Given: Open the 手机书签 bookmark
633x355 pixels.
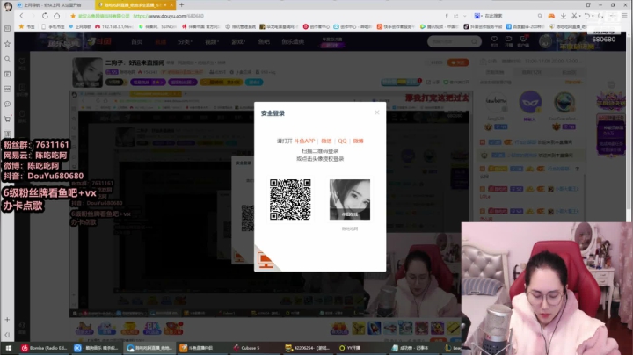Looking at the screenshot, I should [x=53, y=26].
